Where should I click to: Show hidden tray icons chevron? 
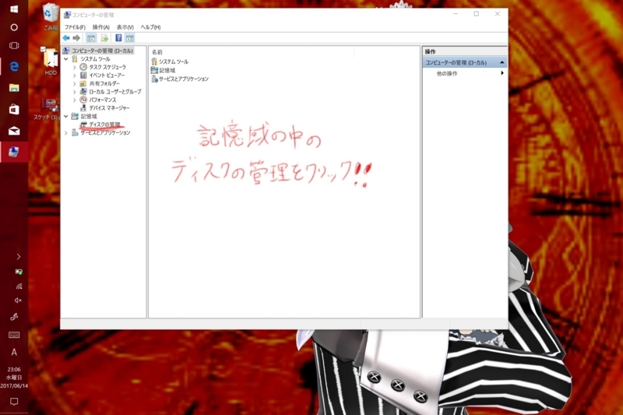tap(18, 256)
